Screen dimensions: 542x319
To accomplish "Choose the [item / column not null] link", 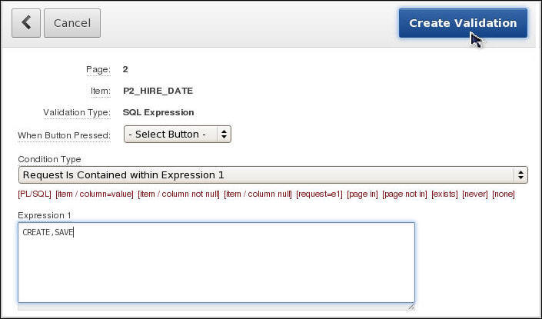I will tap(178, 194).
